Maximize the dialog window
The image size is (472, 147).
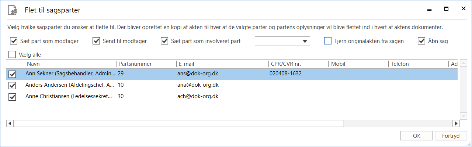pyautogui.click(x=446, y=9)
